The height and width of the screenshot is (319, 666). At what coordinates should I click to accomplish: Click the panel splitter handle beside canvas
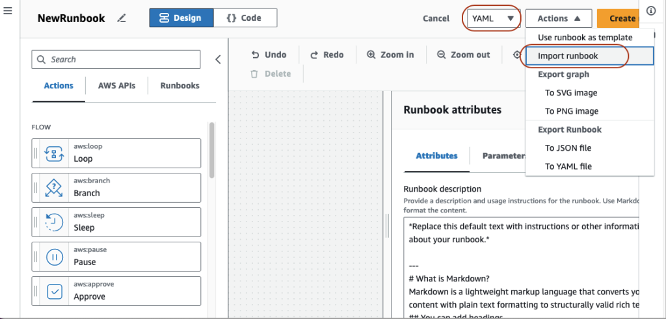point(387,225)
